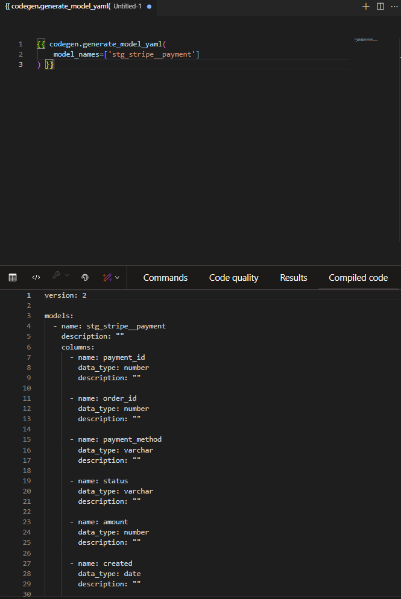Click the palette icon in panel toolbar

85,277
